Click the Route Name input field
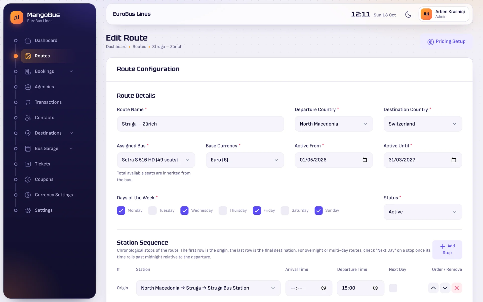The height and width of the screenshot is (302, 483). [200, 124]
